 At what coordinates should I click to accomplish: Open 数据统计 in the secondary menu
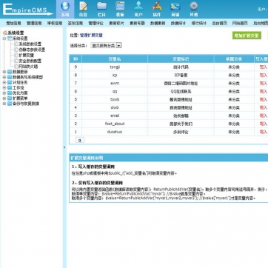click(178, 24)
